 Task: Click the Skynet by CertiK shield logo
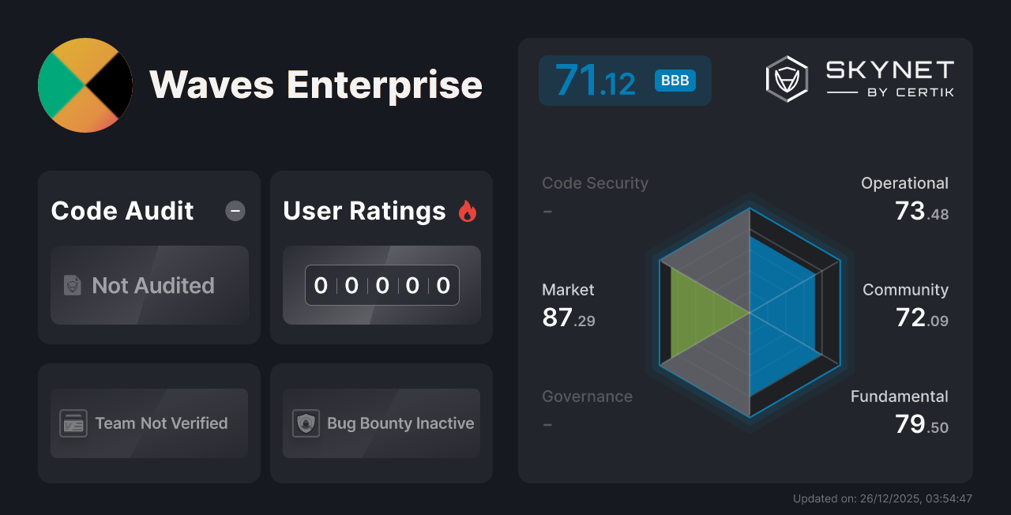pos(787,77)
